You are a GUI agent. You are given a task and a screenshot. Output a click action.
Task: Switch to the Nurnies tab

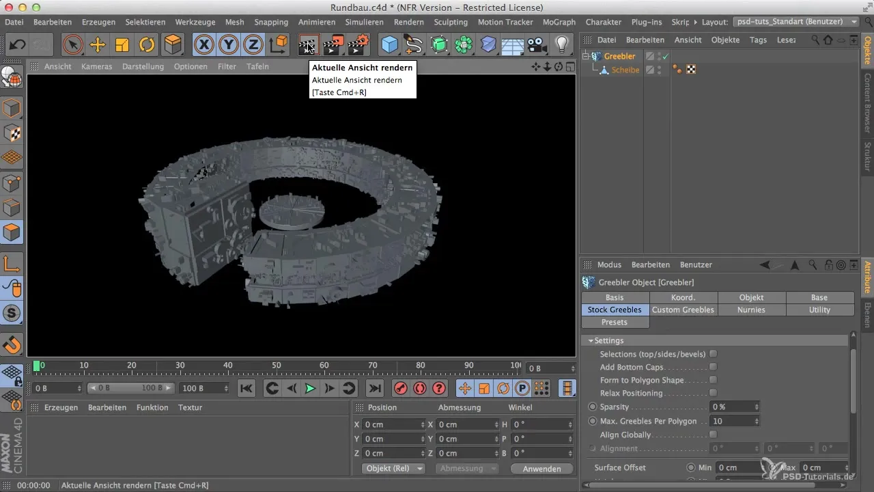pyautogui.click(x=751, y=310)
